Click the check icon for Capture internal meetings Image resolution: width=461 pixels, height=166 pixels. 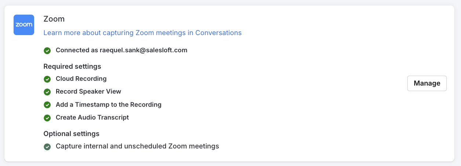pos(47,147)
